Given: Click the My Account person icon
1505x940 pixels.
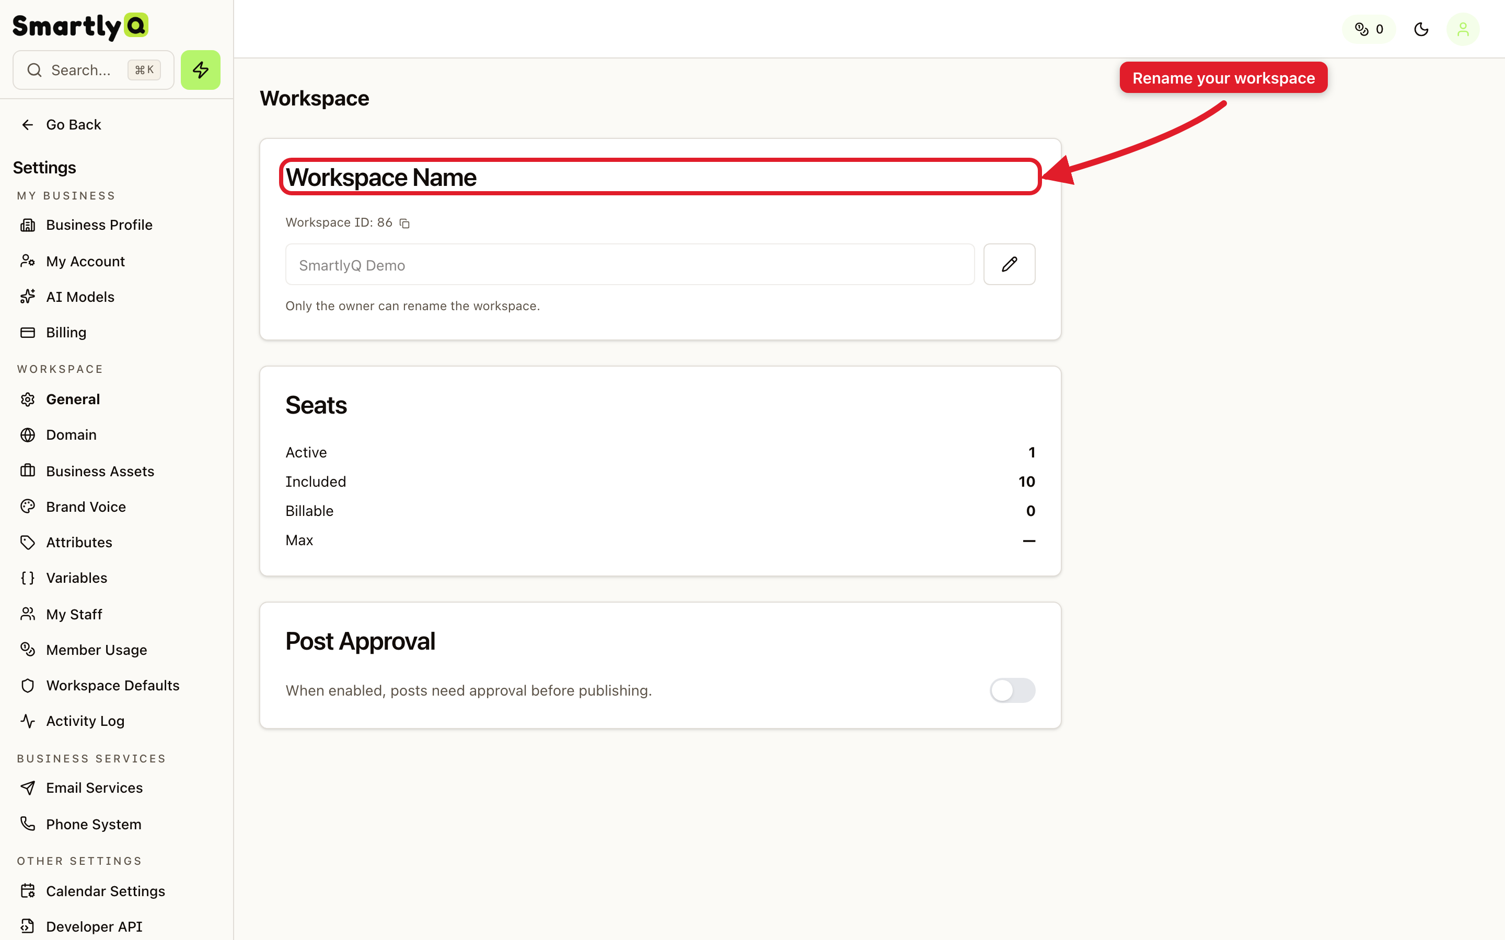Looking at the screenshot, I should coord(27,261).
